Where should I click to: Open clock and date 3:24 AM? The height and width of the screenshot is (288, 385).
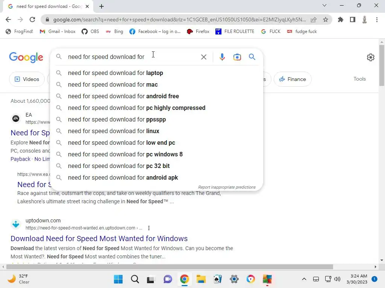357,279
